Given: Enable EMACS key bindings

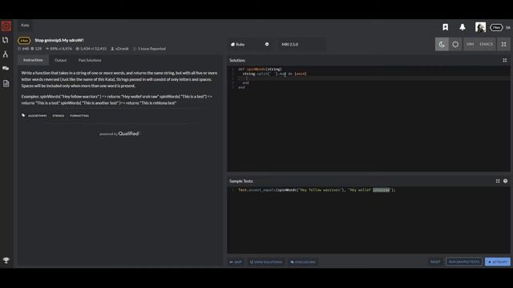Looking at the screenshot, I should coord(486,45).
